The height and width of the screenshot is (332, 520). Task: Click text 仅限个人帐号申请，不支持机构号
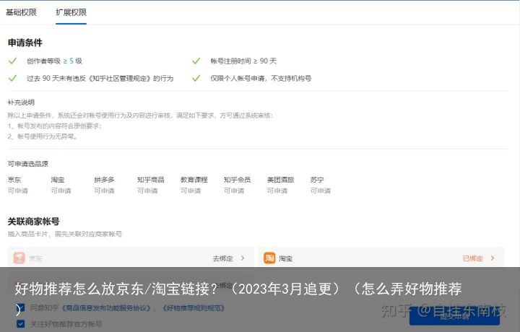pos(261,78)
